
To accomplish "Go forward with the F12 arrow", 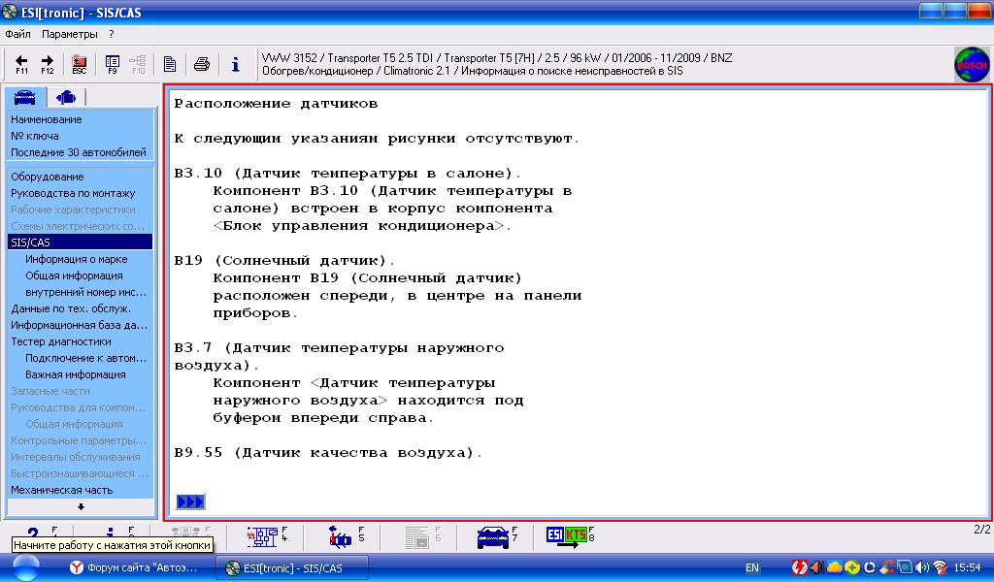I will coord(48,64).
